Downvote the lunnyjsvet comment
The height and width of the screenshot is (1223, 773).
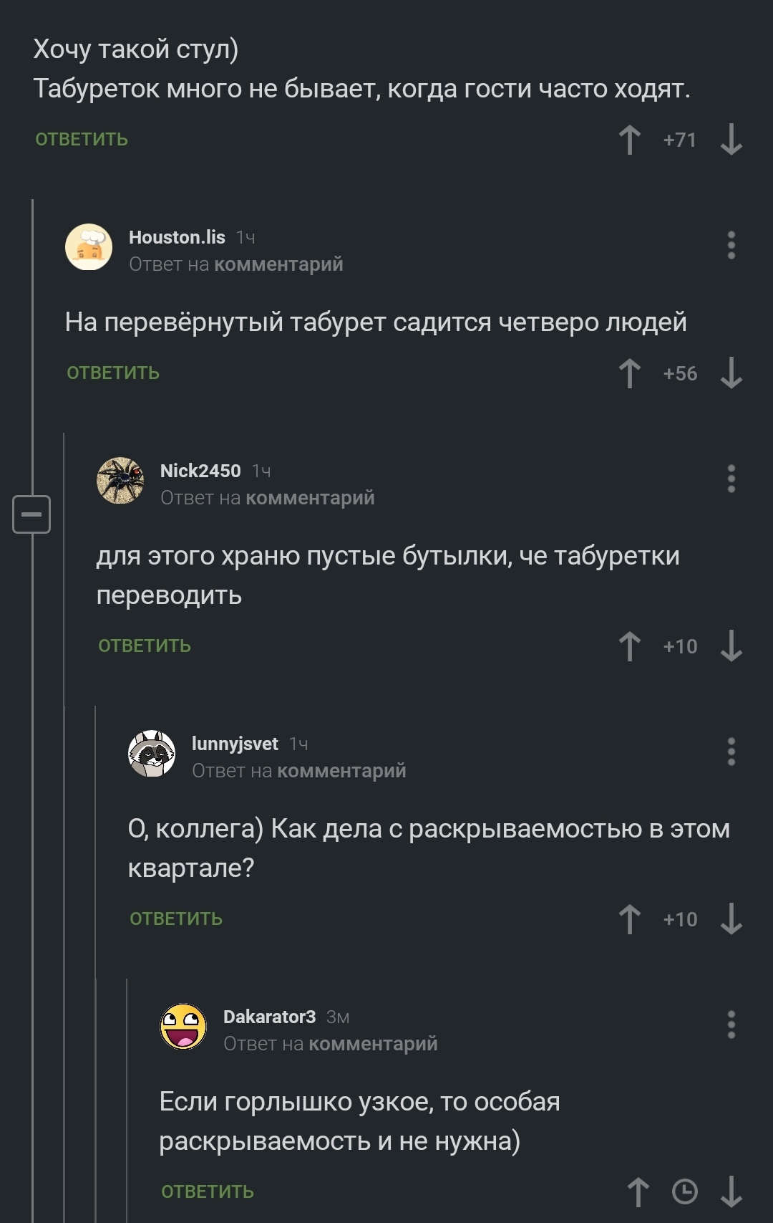point(731,919)
